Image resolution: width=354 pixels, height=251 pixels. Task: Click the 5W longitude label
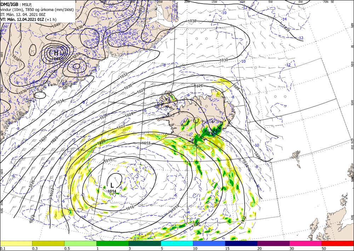pos(271,2)
